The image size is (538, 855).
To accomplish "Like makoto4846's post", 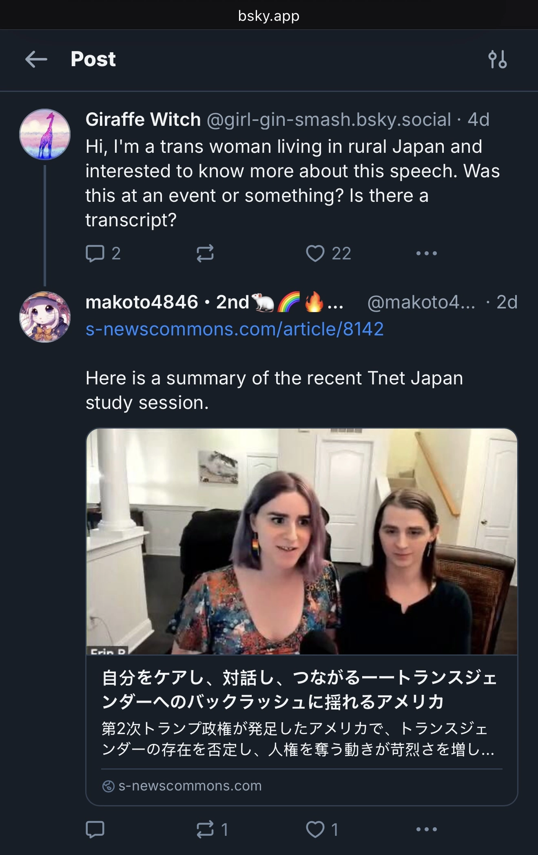I will pos(315,829).
